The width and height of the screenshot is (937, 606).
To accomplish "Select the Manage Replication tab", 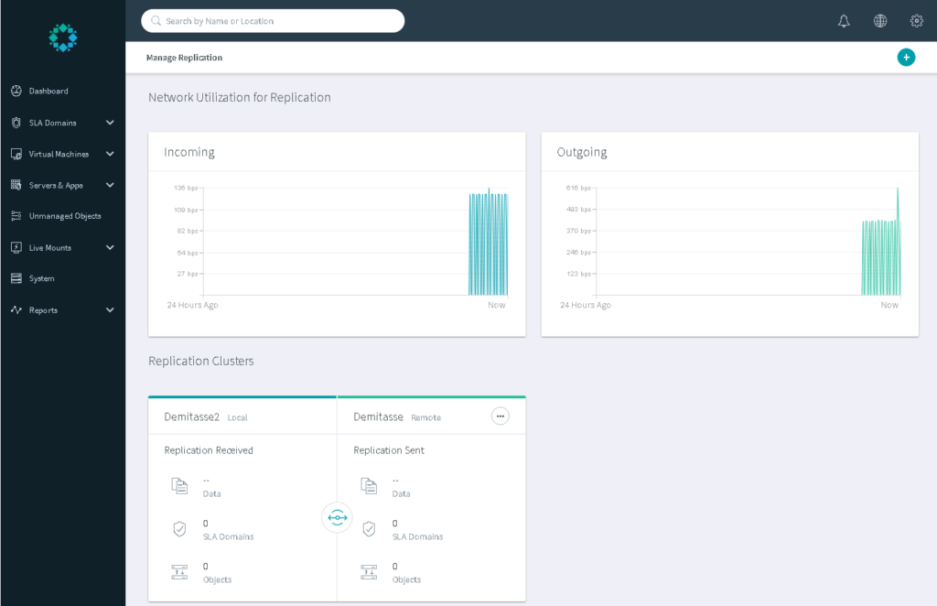I will pyautogui.click(x=184, y=57).
